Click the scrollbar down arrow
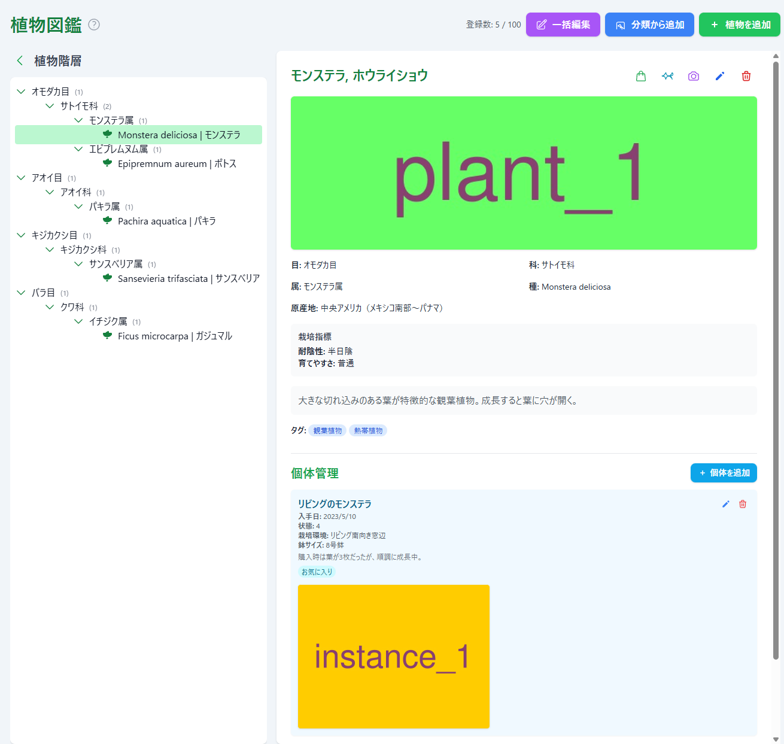Viewport: 784px width, 744px height. [x=776, y=739]
